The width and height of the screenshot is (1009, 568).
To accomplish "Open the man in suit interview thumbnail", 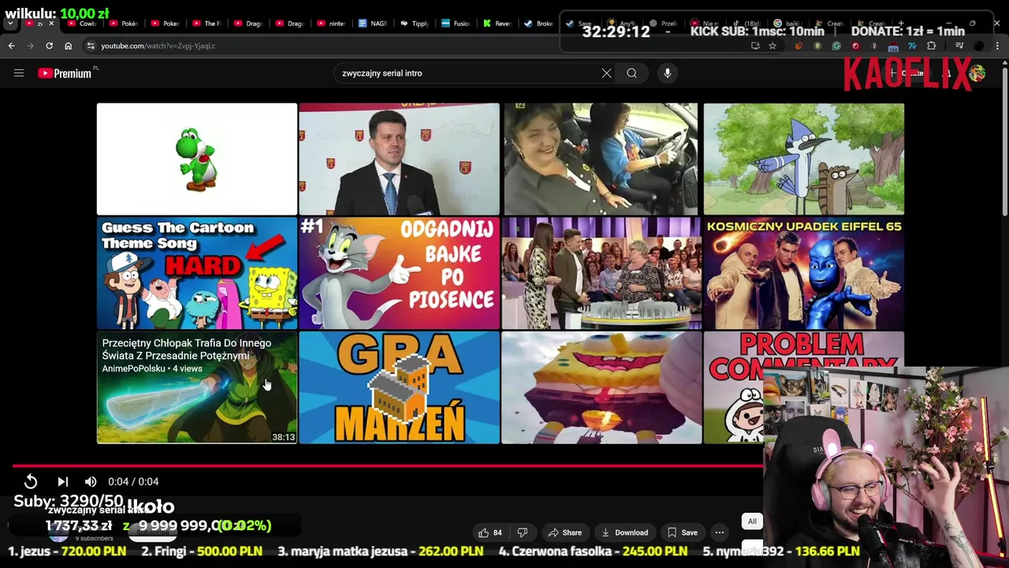I will pyautogui.click(x=399, y=159).
